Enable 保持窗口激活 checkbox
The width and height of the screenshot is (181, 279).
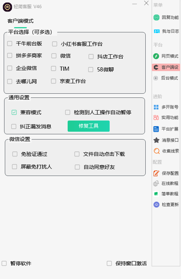pyautogui.click(x=109, y=263)
